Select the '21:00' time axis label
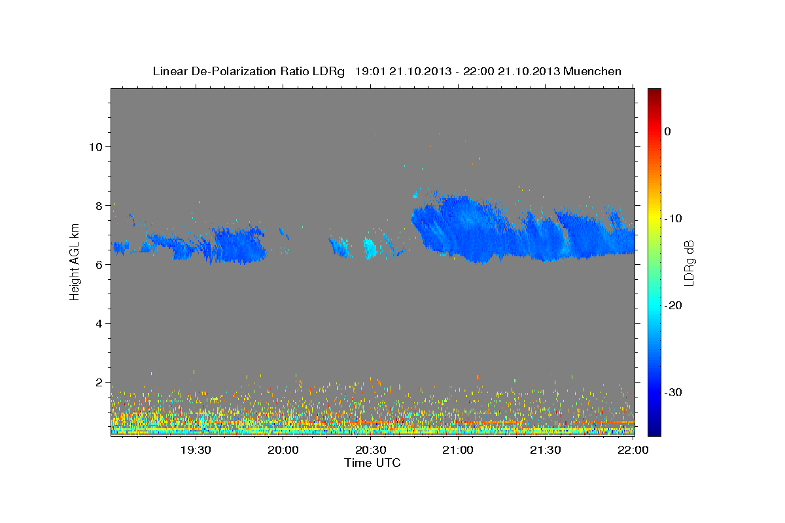 pos(458,450)
